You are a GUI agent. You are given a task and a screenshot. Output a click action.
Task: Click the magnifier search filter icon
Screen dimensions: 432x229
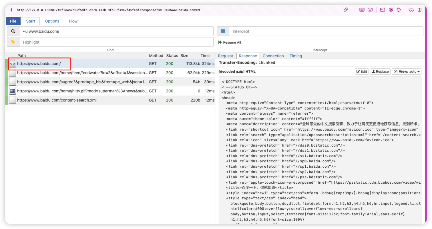(13, 31)
